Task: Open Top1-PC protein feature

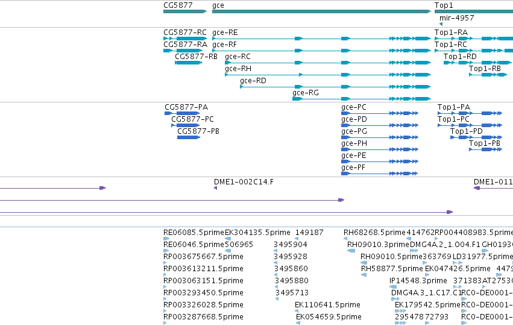Action: [470, 125]
